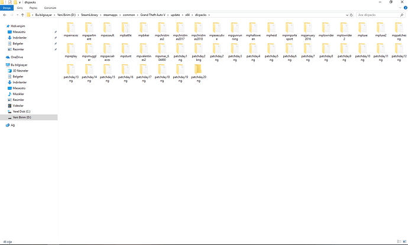The width and height of the screenshot is (408, 245).
Task: Navigate to steamapps in the address bar
Action: click(111, 15)
